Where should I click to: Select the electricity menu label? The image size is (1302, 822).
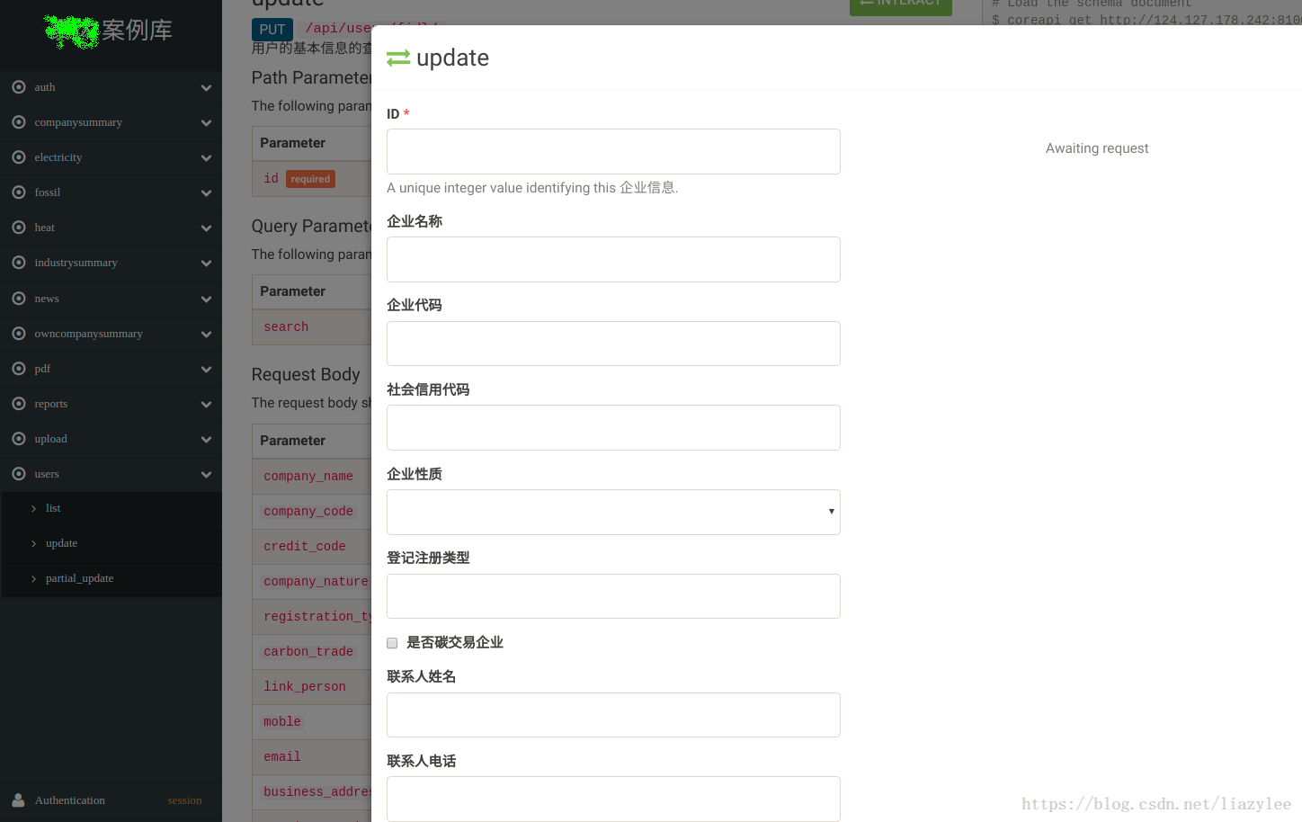(x=58, y=157)
